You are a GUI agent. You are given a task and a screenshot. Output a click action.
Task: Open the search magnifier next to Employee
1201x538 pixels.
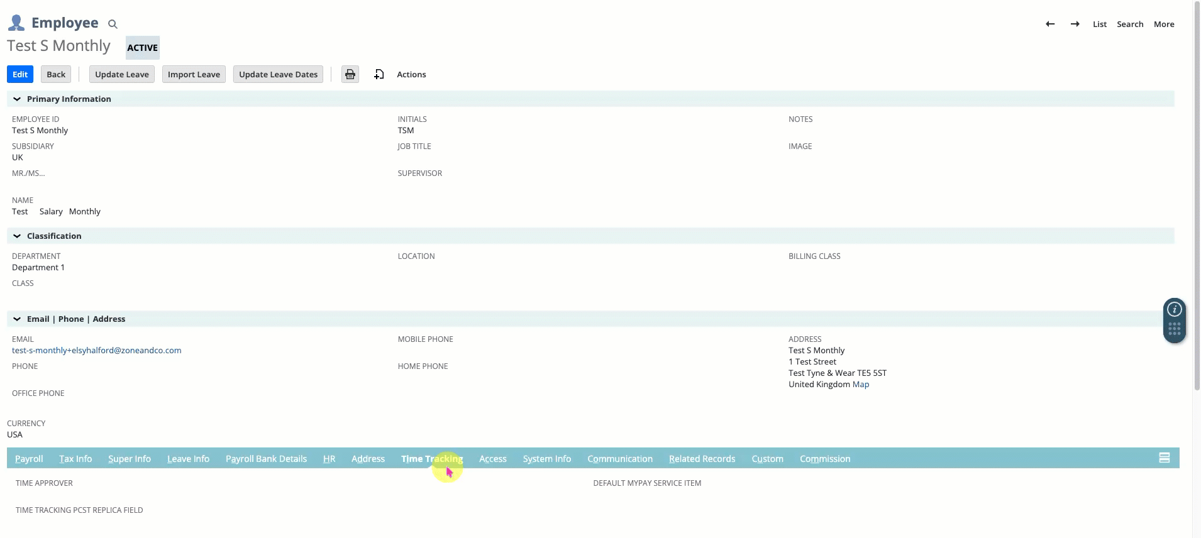113,24
